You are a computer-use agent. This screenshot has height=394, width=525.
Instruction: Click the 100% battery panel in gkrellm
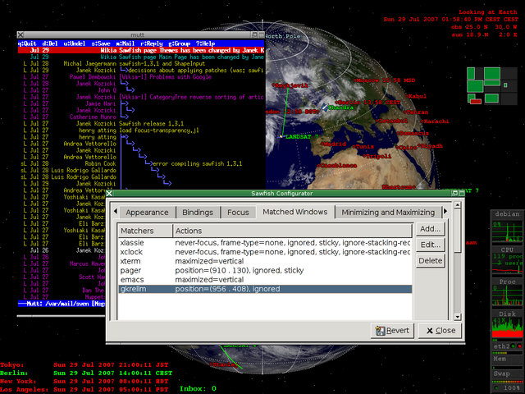508,388
